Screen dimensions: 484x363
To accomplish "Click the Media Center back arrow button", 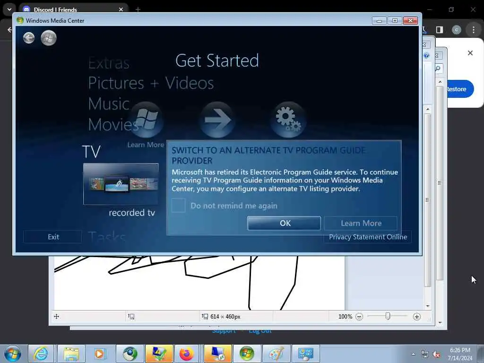I will tap(29, 38).
